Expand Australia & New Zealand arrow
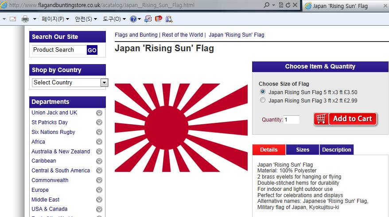This screenshot has width=389, height=217. [99, 152]
